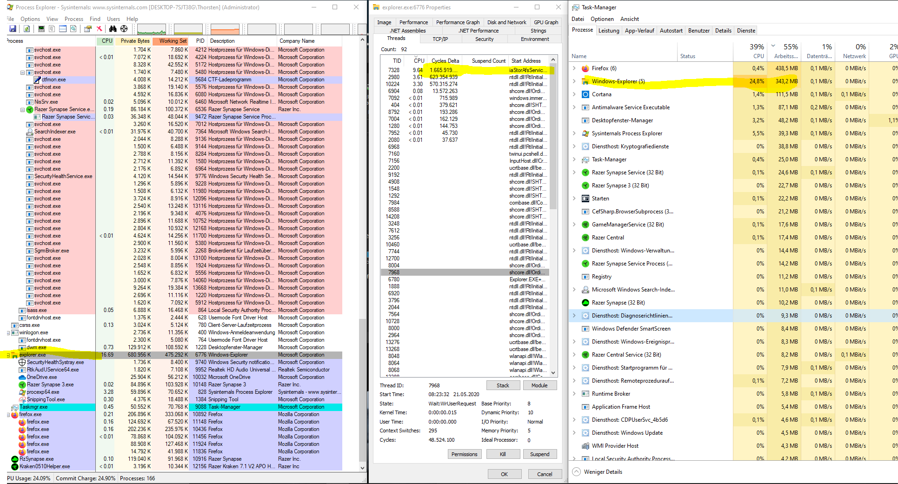Select thread 7328 in the threads list
Image resolution: width=898 pixels, height=484 pixels.
point(465,70)
